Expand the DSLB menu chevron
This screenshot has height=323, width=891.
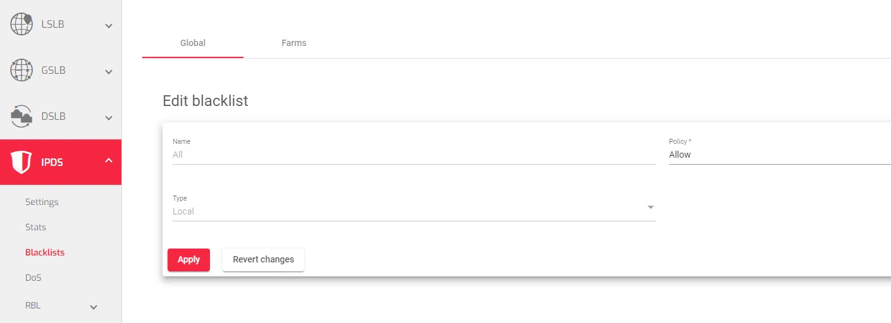(109, 118)
